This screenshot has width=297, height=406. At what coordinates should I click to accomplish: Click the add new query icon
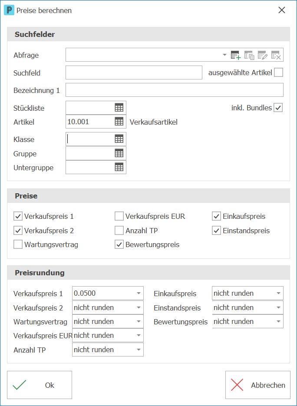click(236, 55)
